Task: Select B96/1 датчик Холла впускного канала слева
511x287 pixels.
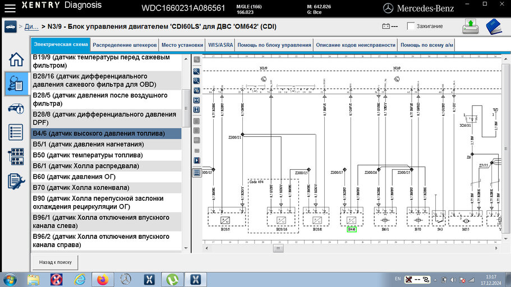Action: click(107, 222)
